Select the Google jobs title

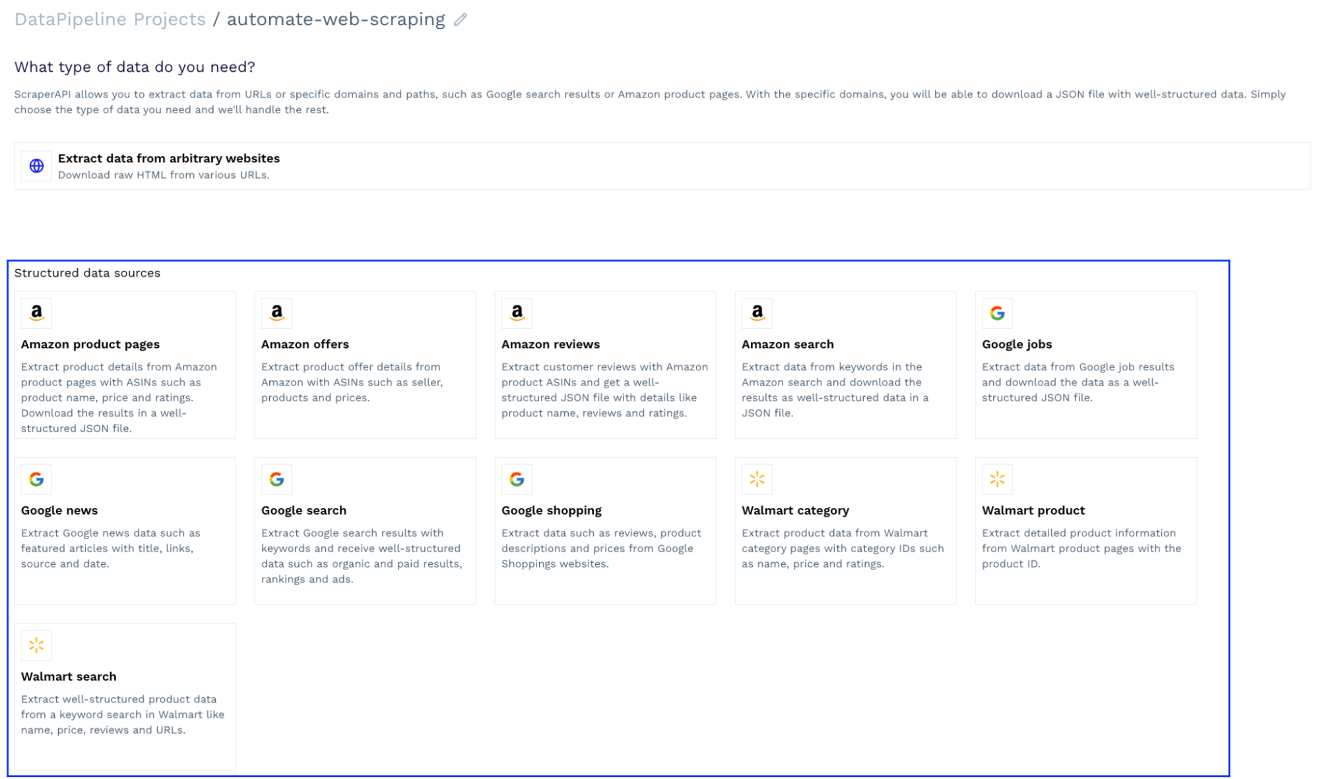point(1016,344)
